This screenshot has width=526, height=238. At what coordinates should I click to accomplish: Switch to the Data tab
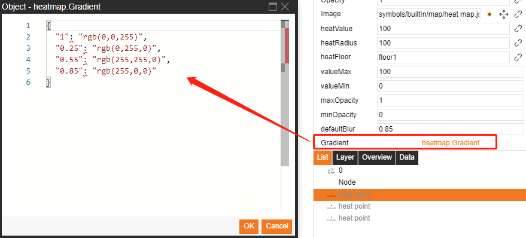point(407,157)
